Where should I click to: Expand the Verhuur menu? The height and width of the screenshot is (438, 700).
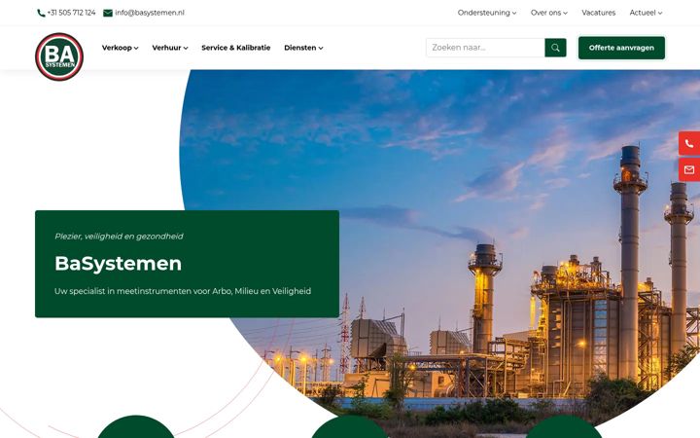click(x=169, y=48)
